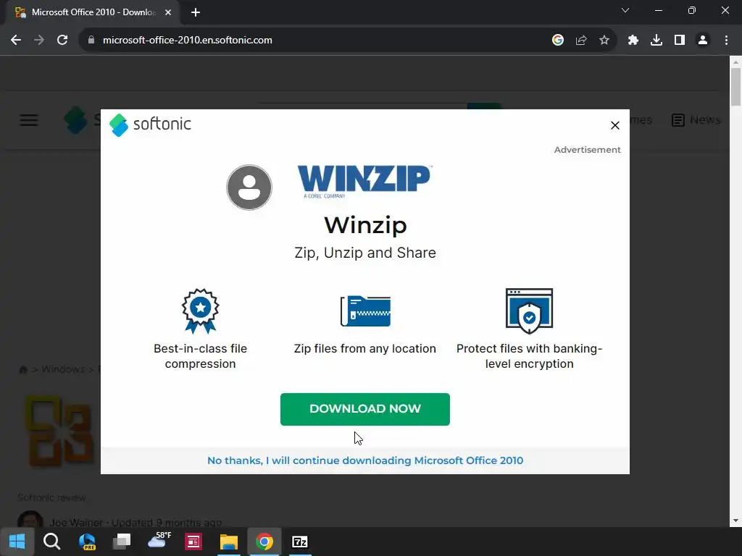The image size is (742, 556).
Task: Share this page using the share icon
Action: point(581,41)
